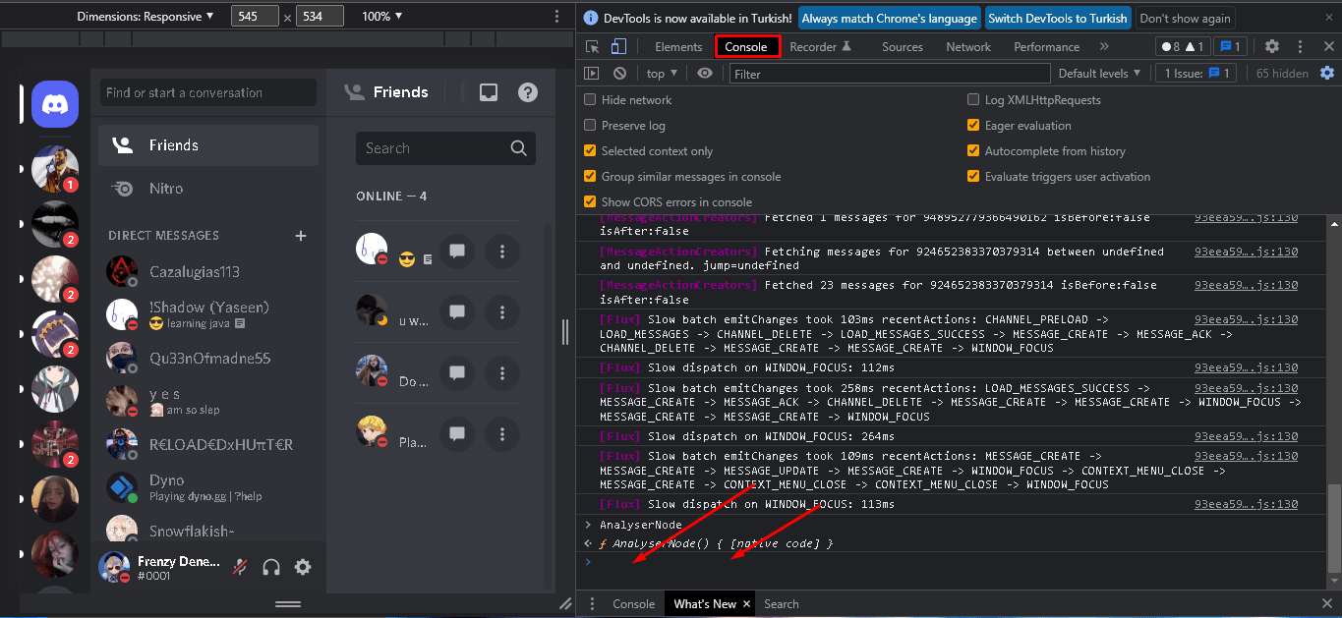
Task: Click the viewport width field 545
Action: [255, 17]
